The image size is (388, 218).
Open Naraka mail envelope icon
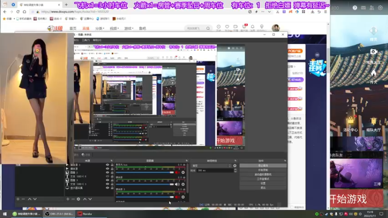(x=363, y=8)
